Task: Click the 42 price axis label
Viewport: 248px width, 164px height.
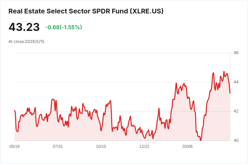Action: click(x=236, y=111)
